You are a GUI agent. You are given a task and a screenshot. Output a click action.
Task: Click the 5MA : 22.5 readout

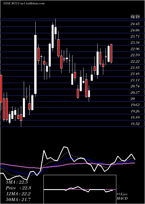[x=17, y=182]
